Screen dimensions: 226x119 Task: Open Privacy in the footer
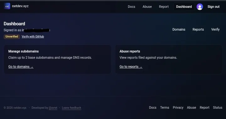[x=178, y=107]
